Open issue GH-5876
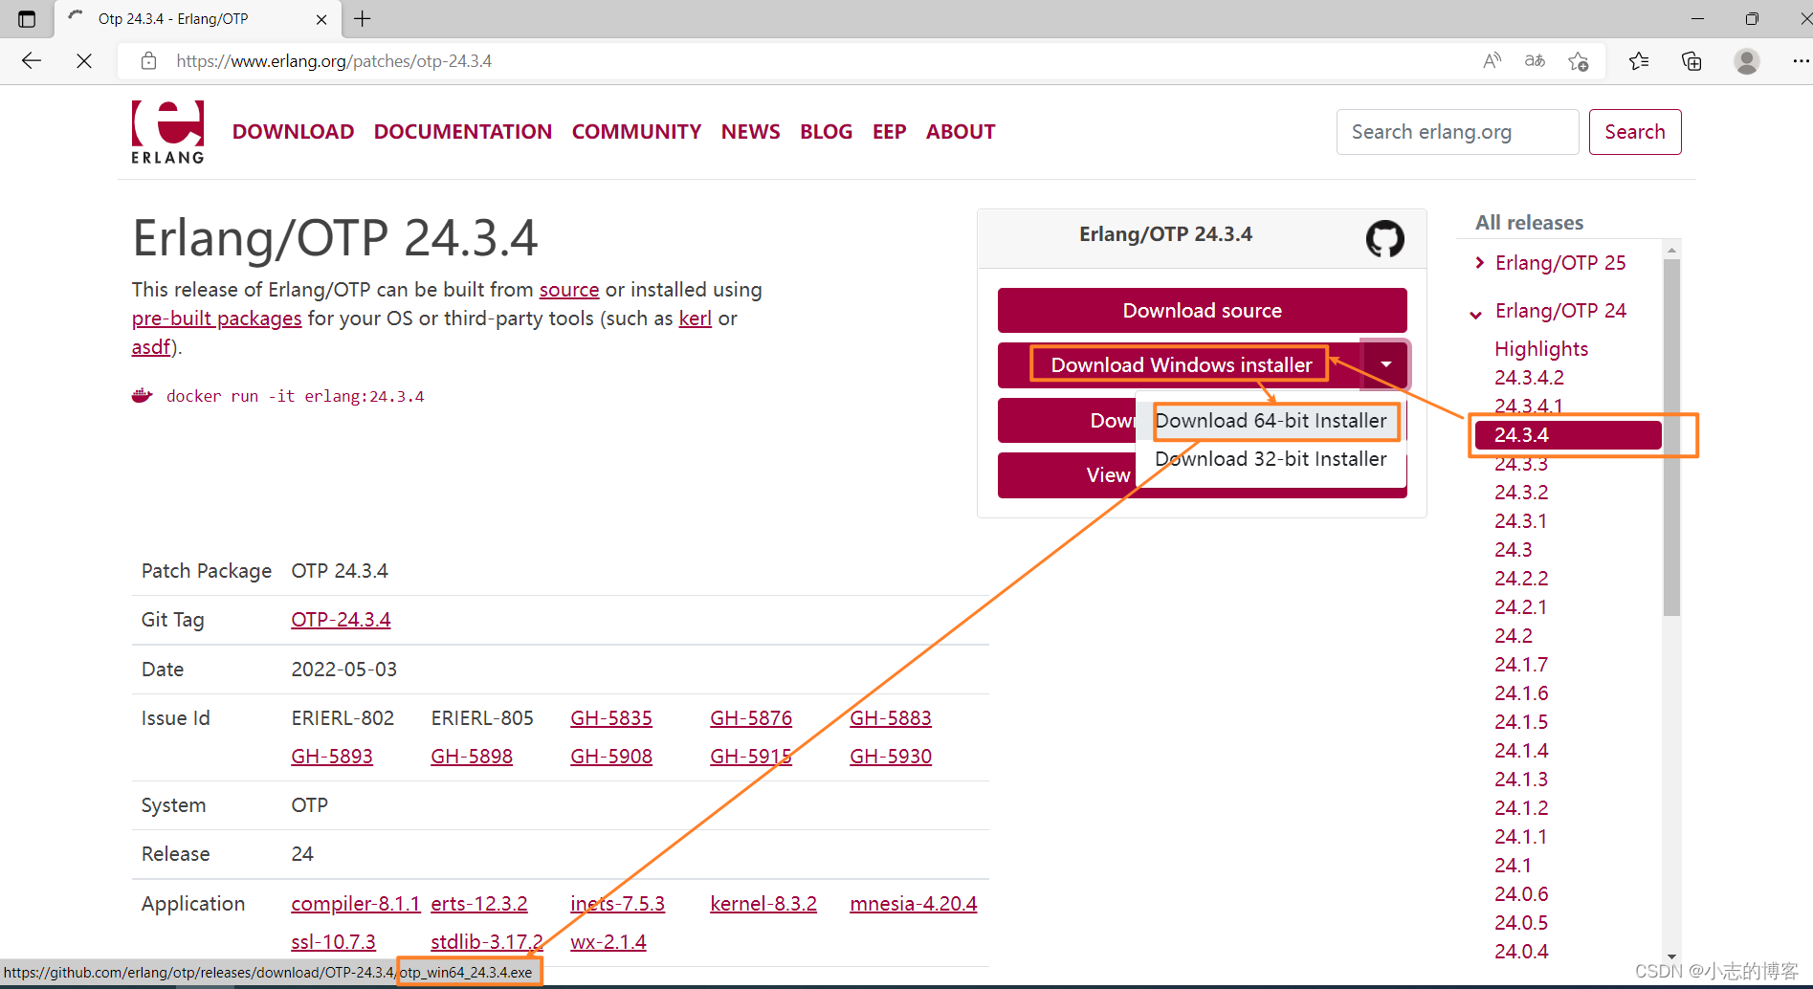This screenshot has width=1813, height=989. (751, 718)
